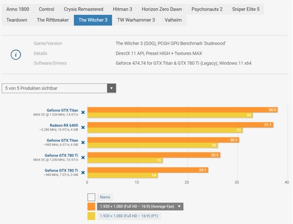The height and width of the screenshot is (224, 293).
Task: Open the '5 von 5 Produkten sichtbar' dropdown
Action: pyautogui.click(x=59, y=88)
